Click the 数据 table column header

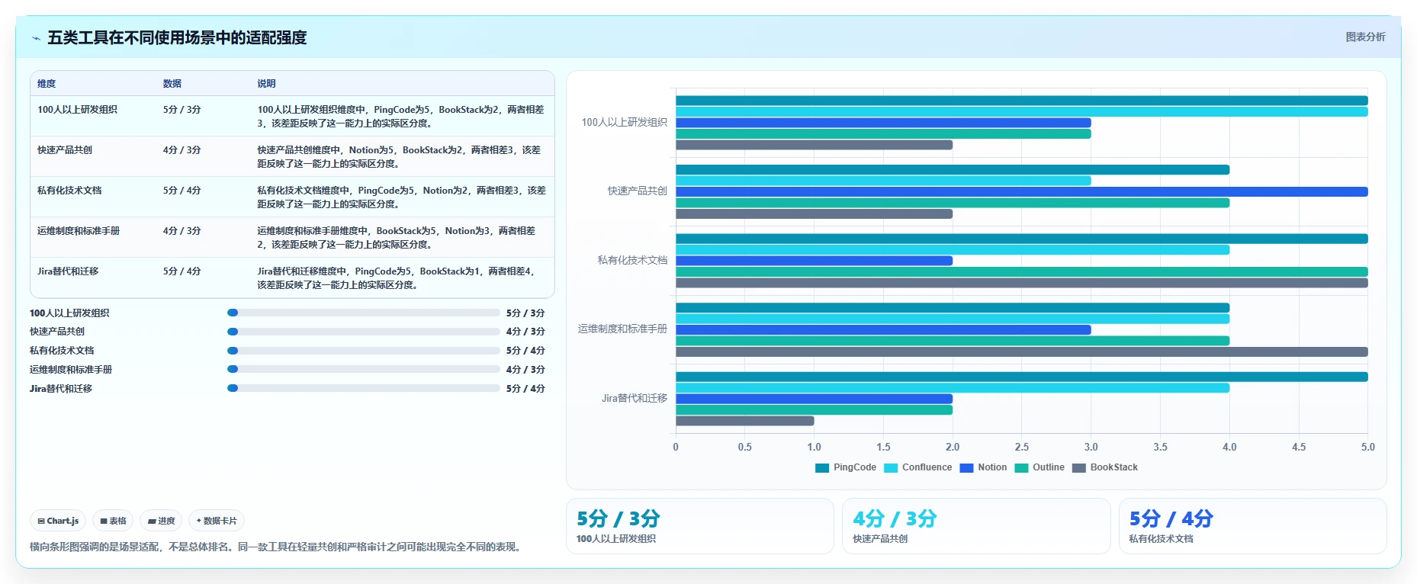point(172,84)
